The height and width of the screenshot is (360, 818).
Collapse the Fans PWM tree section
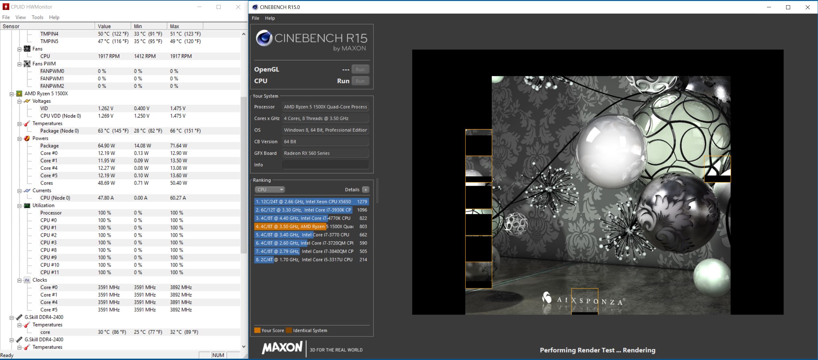coord(19,64)
